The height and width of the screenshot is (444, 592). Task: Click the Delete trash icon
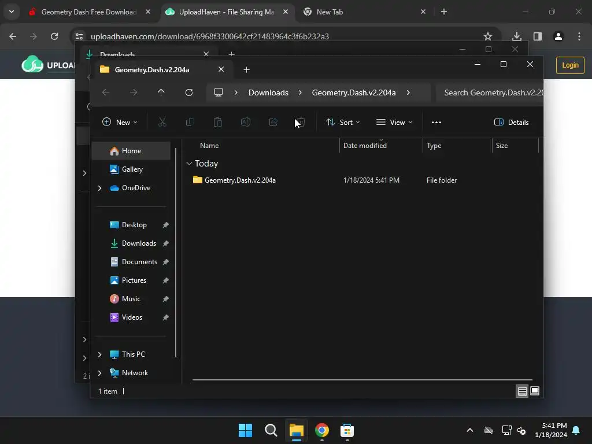point(301,123)
